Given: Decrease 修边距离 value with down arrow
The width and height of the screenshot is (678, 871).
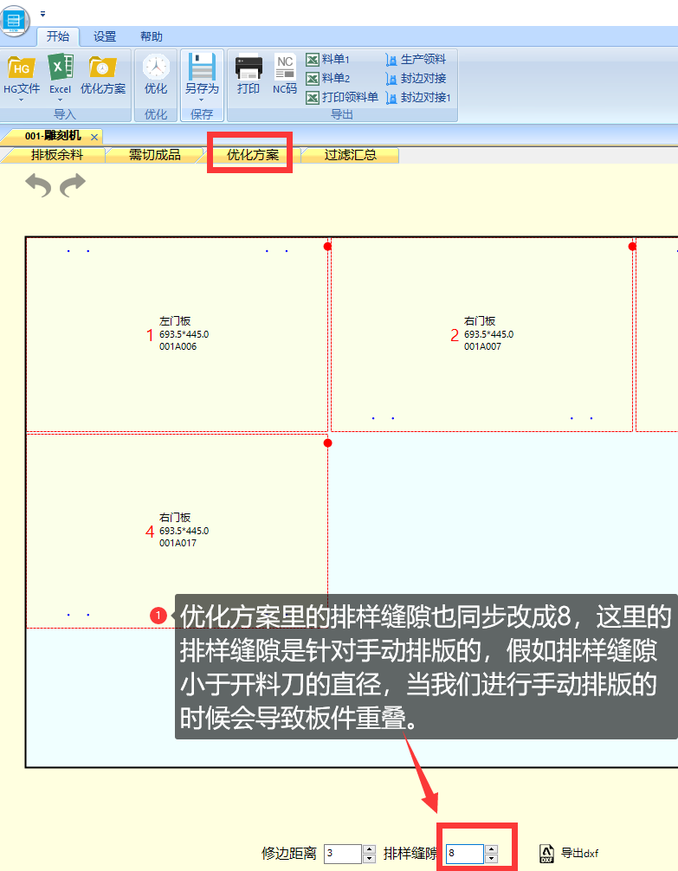Looking at the screenshot, I should click(370, 858).
